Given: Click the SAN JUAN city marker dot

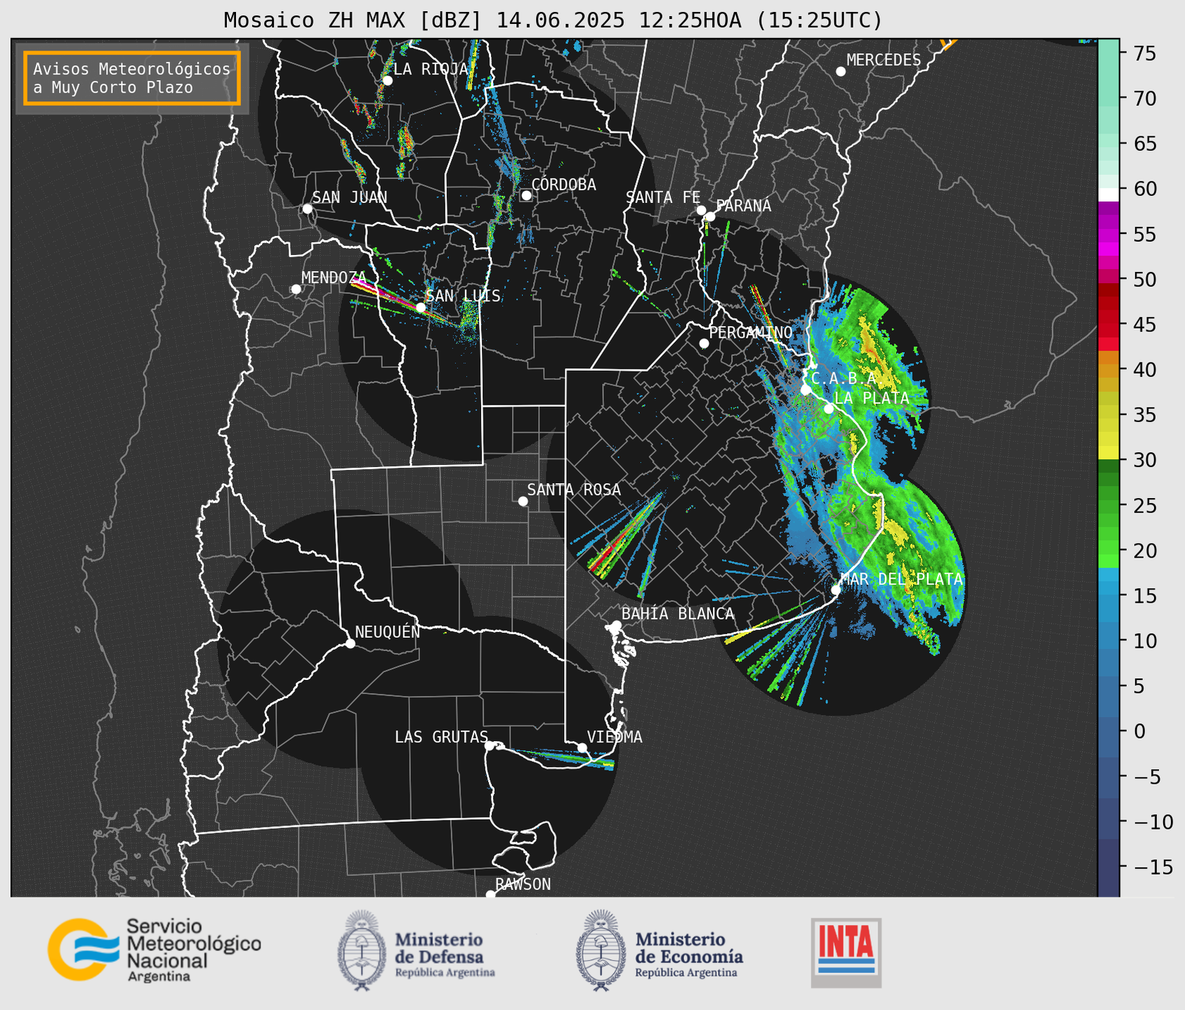Looking at the screenshot, I should pos(307,209).
